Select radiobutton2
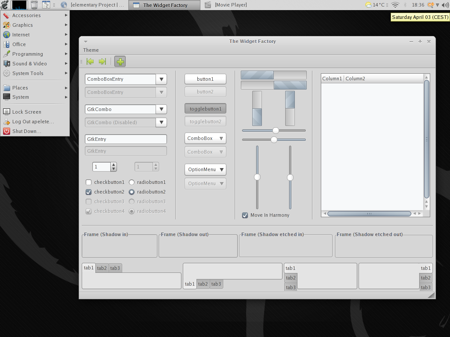Viewport: 450px width, 337px height. click(132, 192)
